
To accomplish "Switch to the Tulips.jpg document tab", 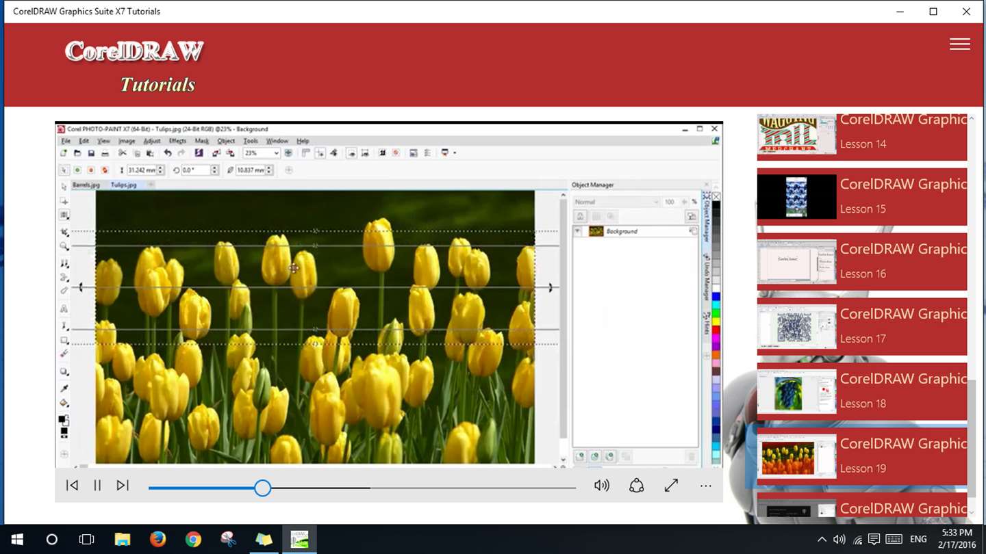I will (123, 185).
